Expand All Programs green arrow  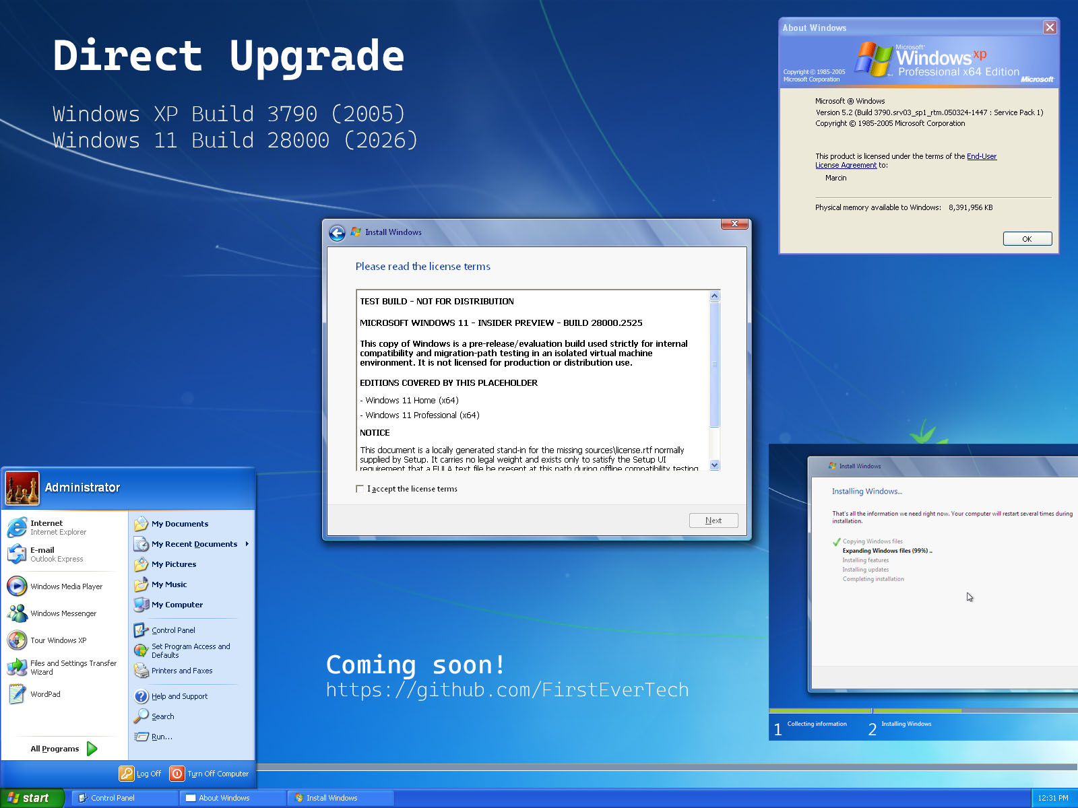pos(92,749)
